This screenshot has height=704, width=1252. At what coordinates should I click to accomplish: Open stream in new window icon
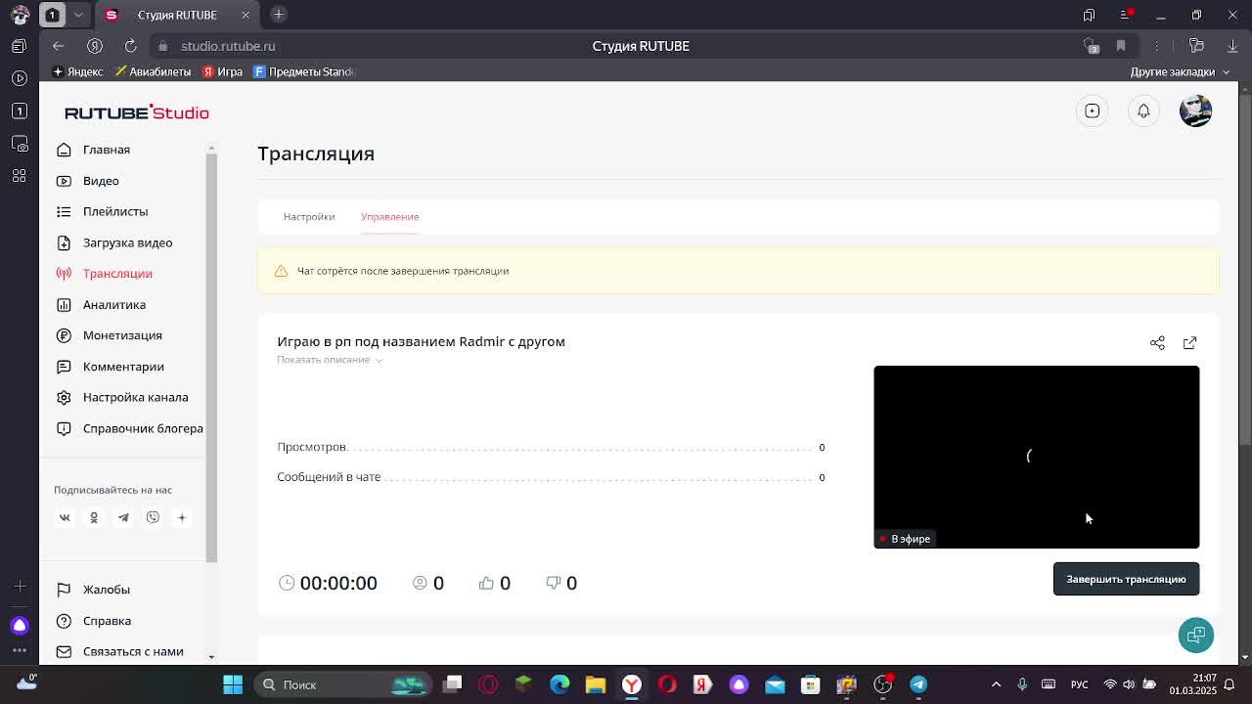(x=1189, y=343)
